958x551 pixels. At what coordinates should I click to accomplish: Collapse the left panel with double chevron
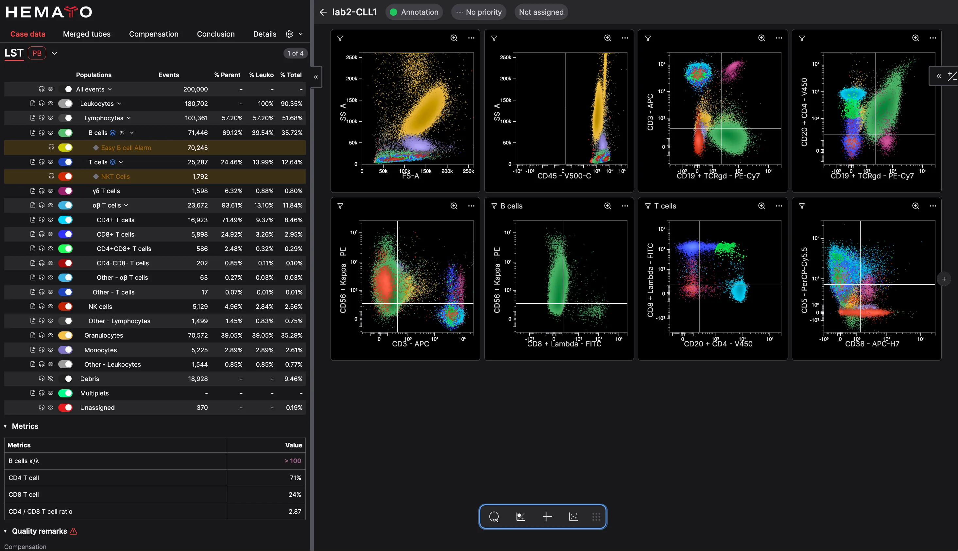(316, 77)
